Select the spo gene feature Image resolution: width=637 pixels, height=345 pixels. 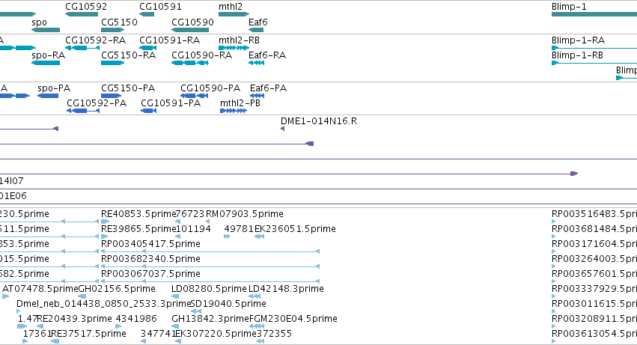(x=46, y=30)
